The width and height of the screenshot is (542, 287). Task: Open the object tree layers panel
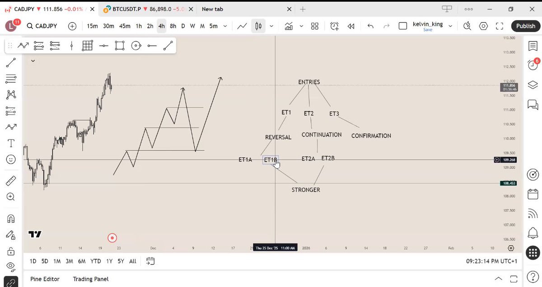pos(533,85)
